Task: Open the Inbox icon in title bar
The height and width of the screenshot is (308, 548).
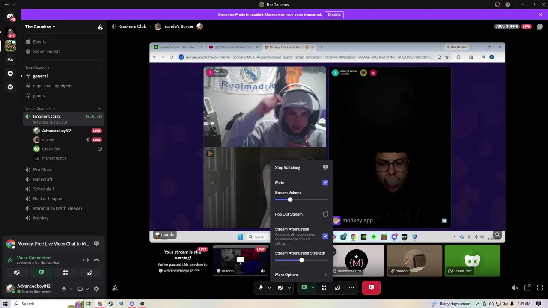Action: pyautogui.click(x=497, y=5)
